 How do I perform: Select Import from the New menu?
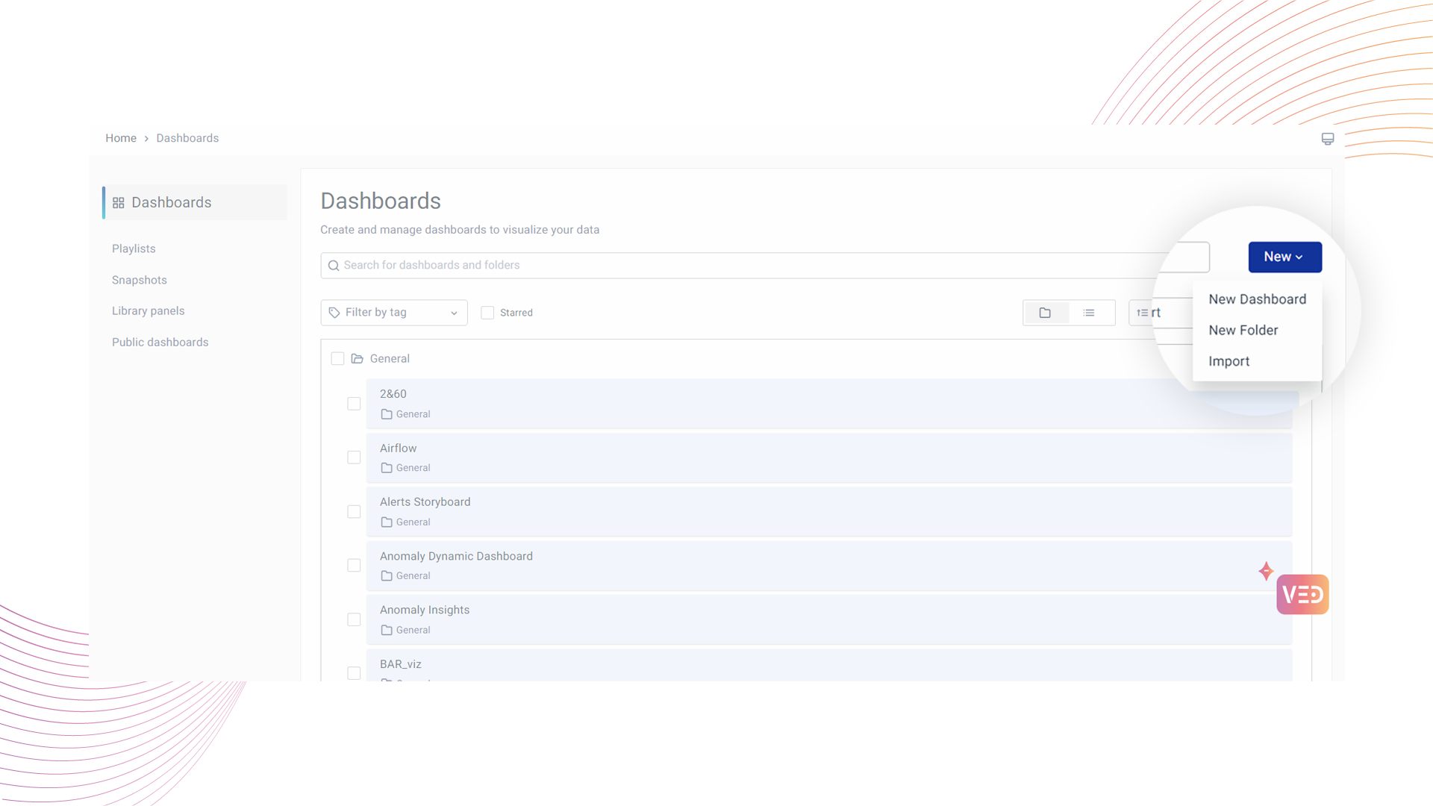[1228, 361]
